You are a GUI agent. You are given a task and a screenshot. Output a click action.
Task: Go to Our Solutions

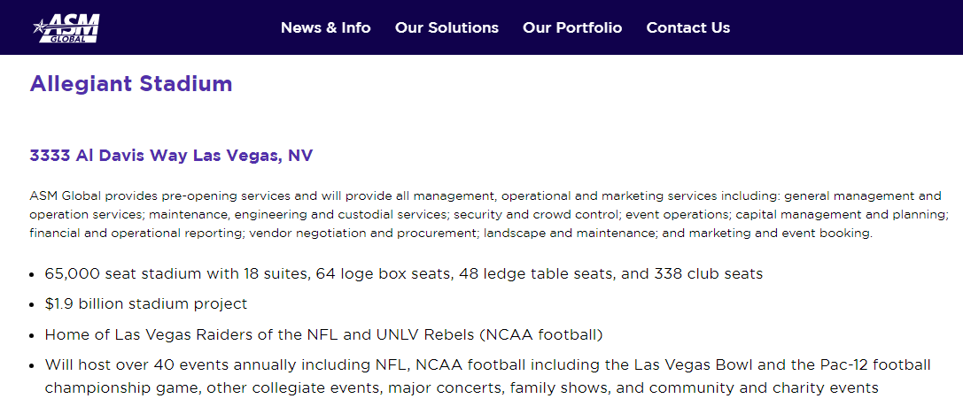tap(447, 27)
